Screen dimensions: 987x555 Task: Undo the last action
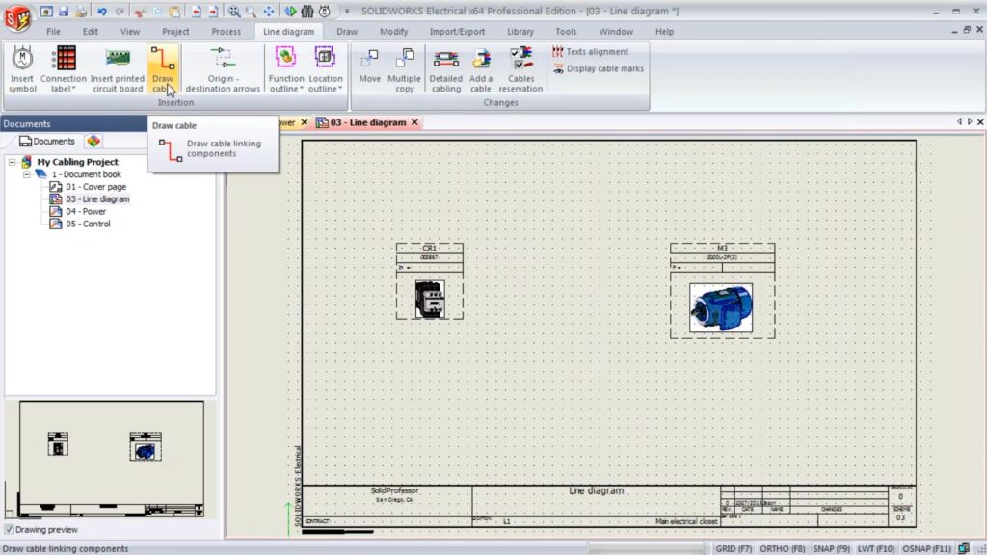(x=102, y=12)
